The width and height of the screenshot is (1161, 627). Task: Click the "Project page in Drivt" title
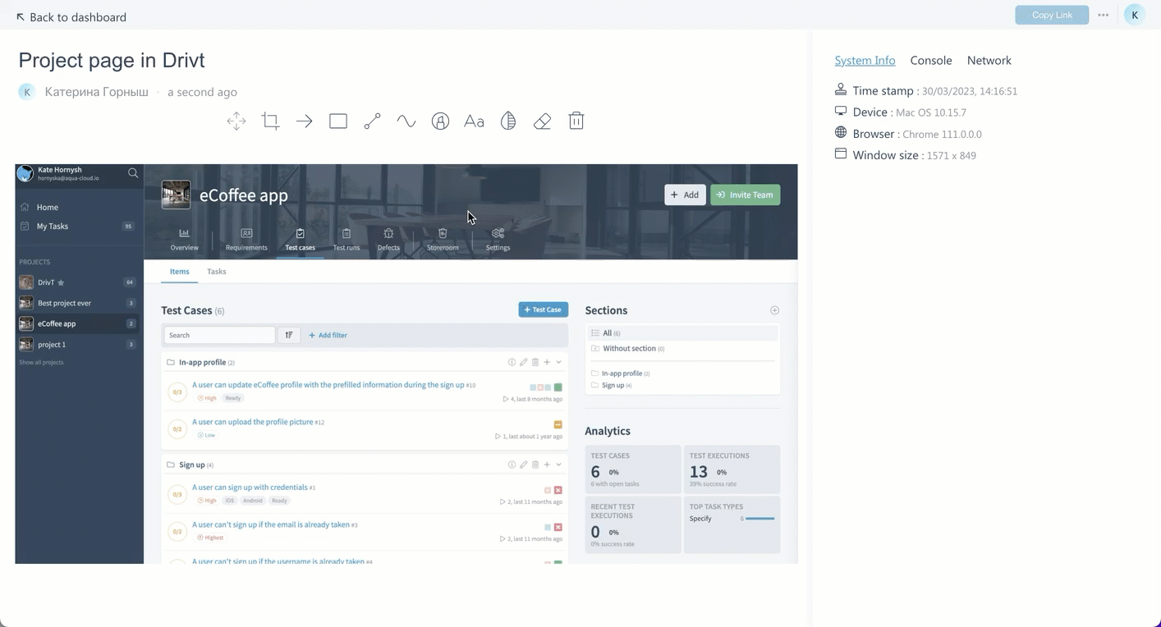(112, 61)
